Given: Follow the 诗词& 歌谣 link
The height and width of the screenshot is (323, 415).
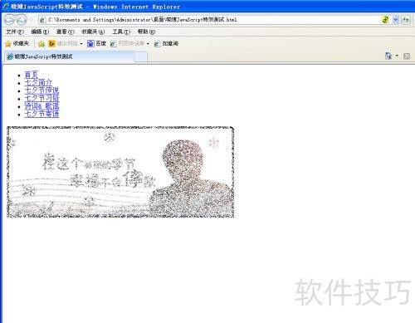Looking at the screenshot, I should [41, 106].
